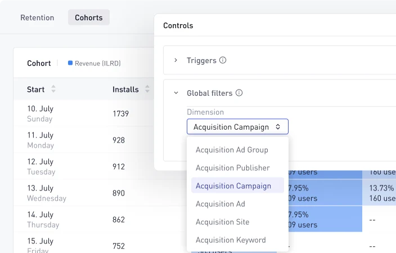Click the 13.73% retention cell
Screen dimensions: 396x253
pos(381,193)
